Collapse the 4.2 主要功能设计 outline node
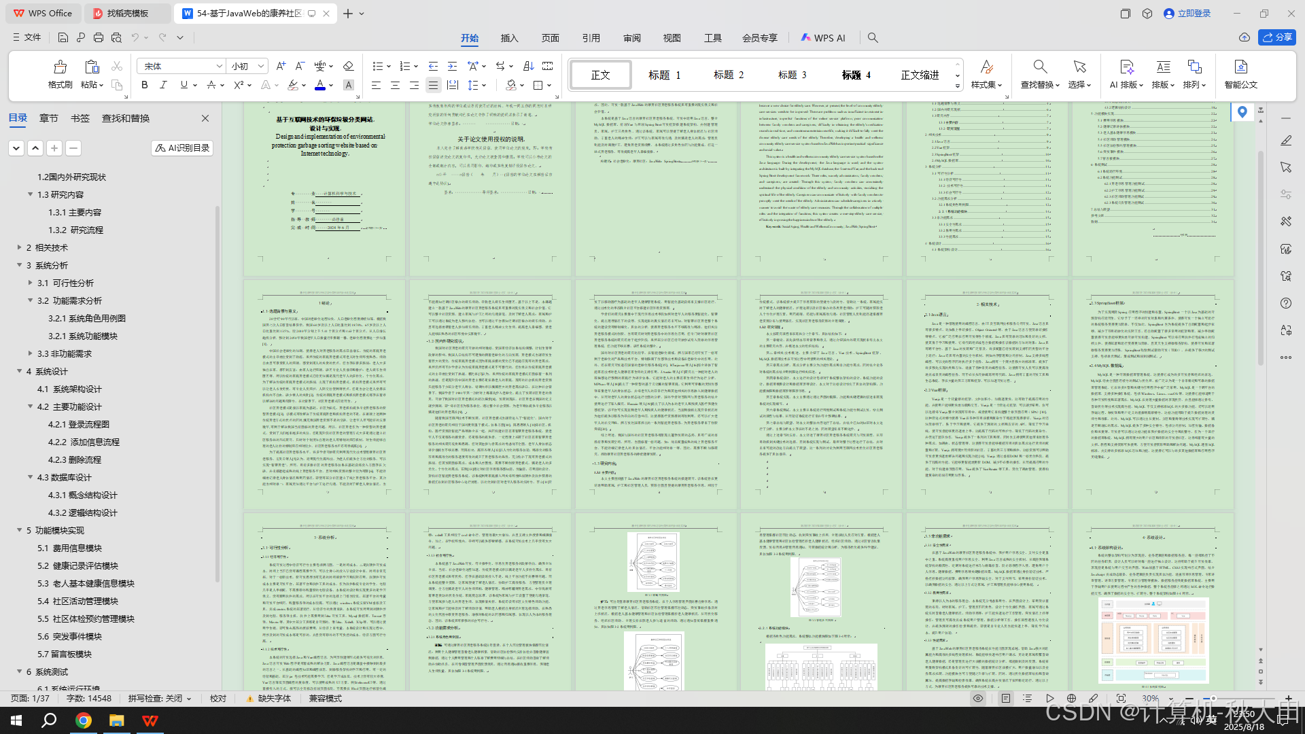 point(31,406)
